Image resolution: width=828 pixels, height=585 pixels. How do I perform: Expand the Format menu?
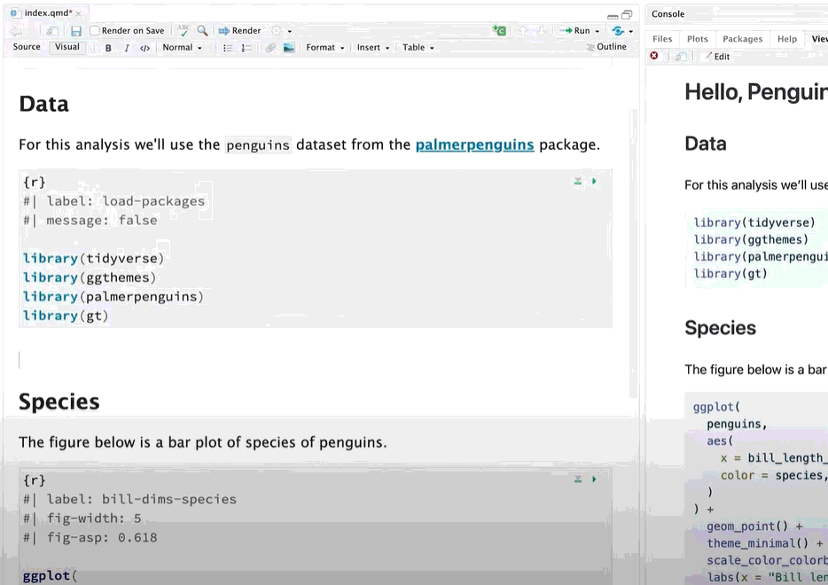tap(324, 48)
